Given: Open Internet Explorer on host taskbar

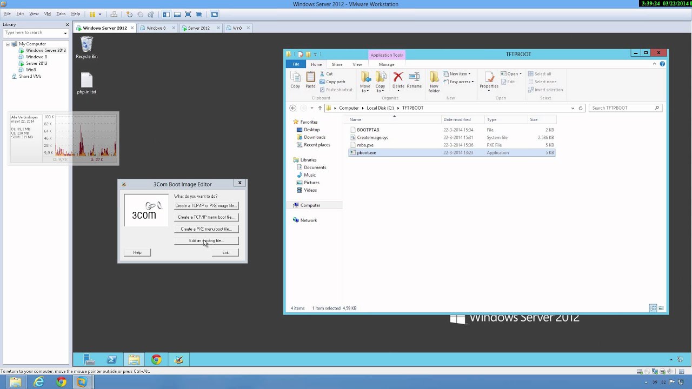Looking at the screenshot, I should pyautogui.click(x=38, y=382).
